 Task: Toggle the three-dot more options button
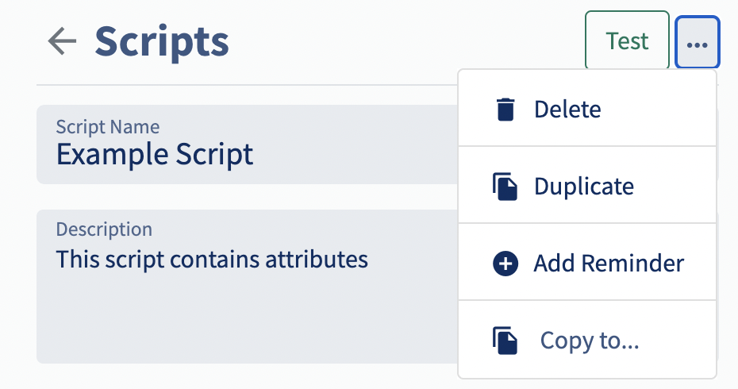click(x=697, y=42)
